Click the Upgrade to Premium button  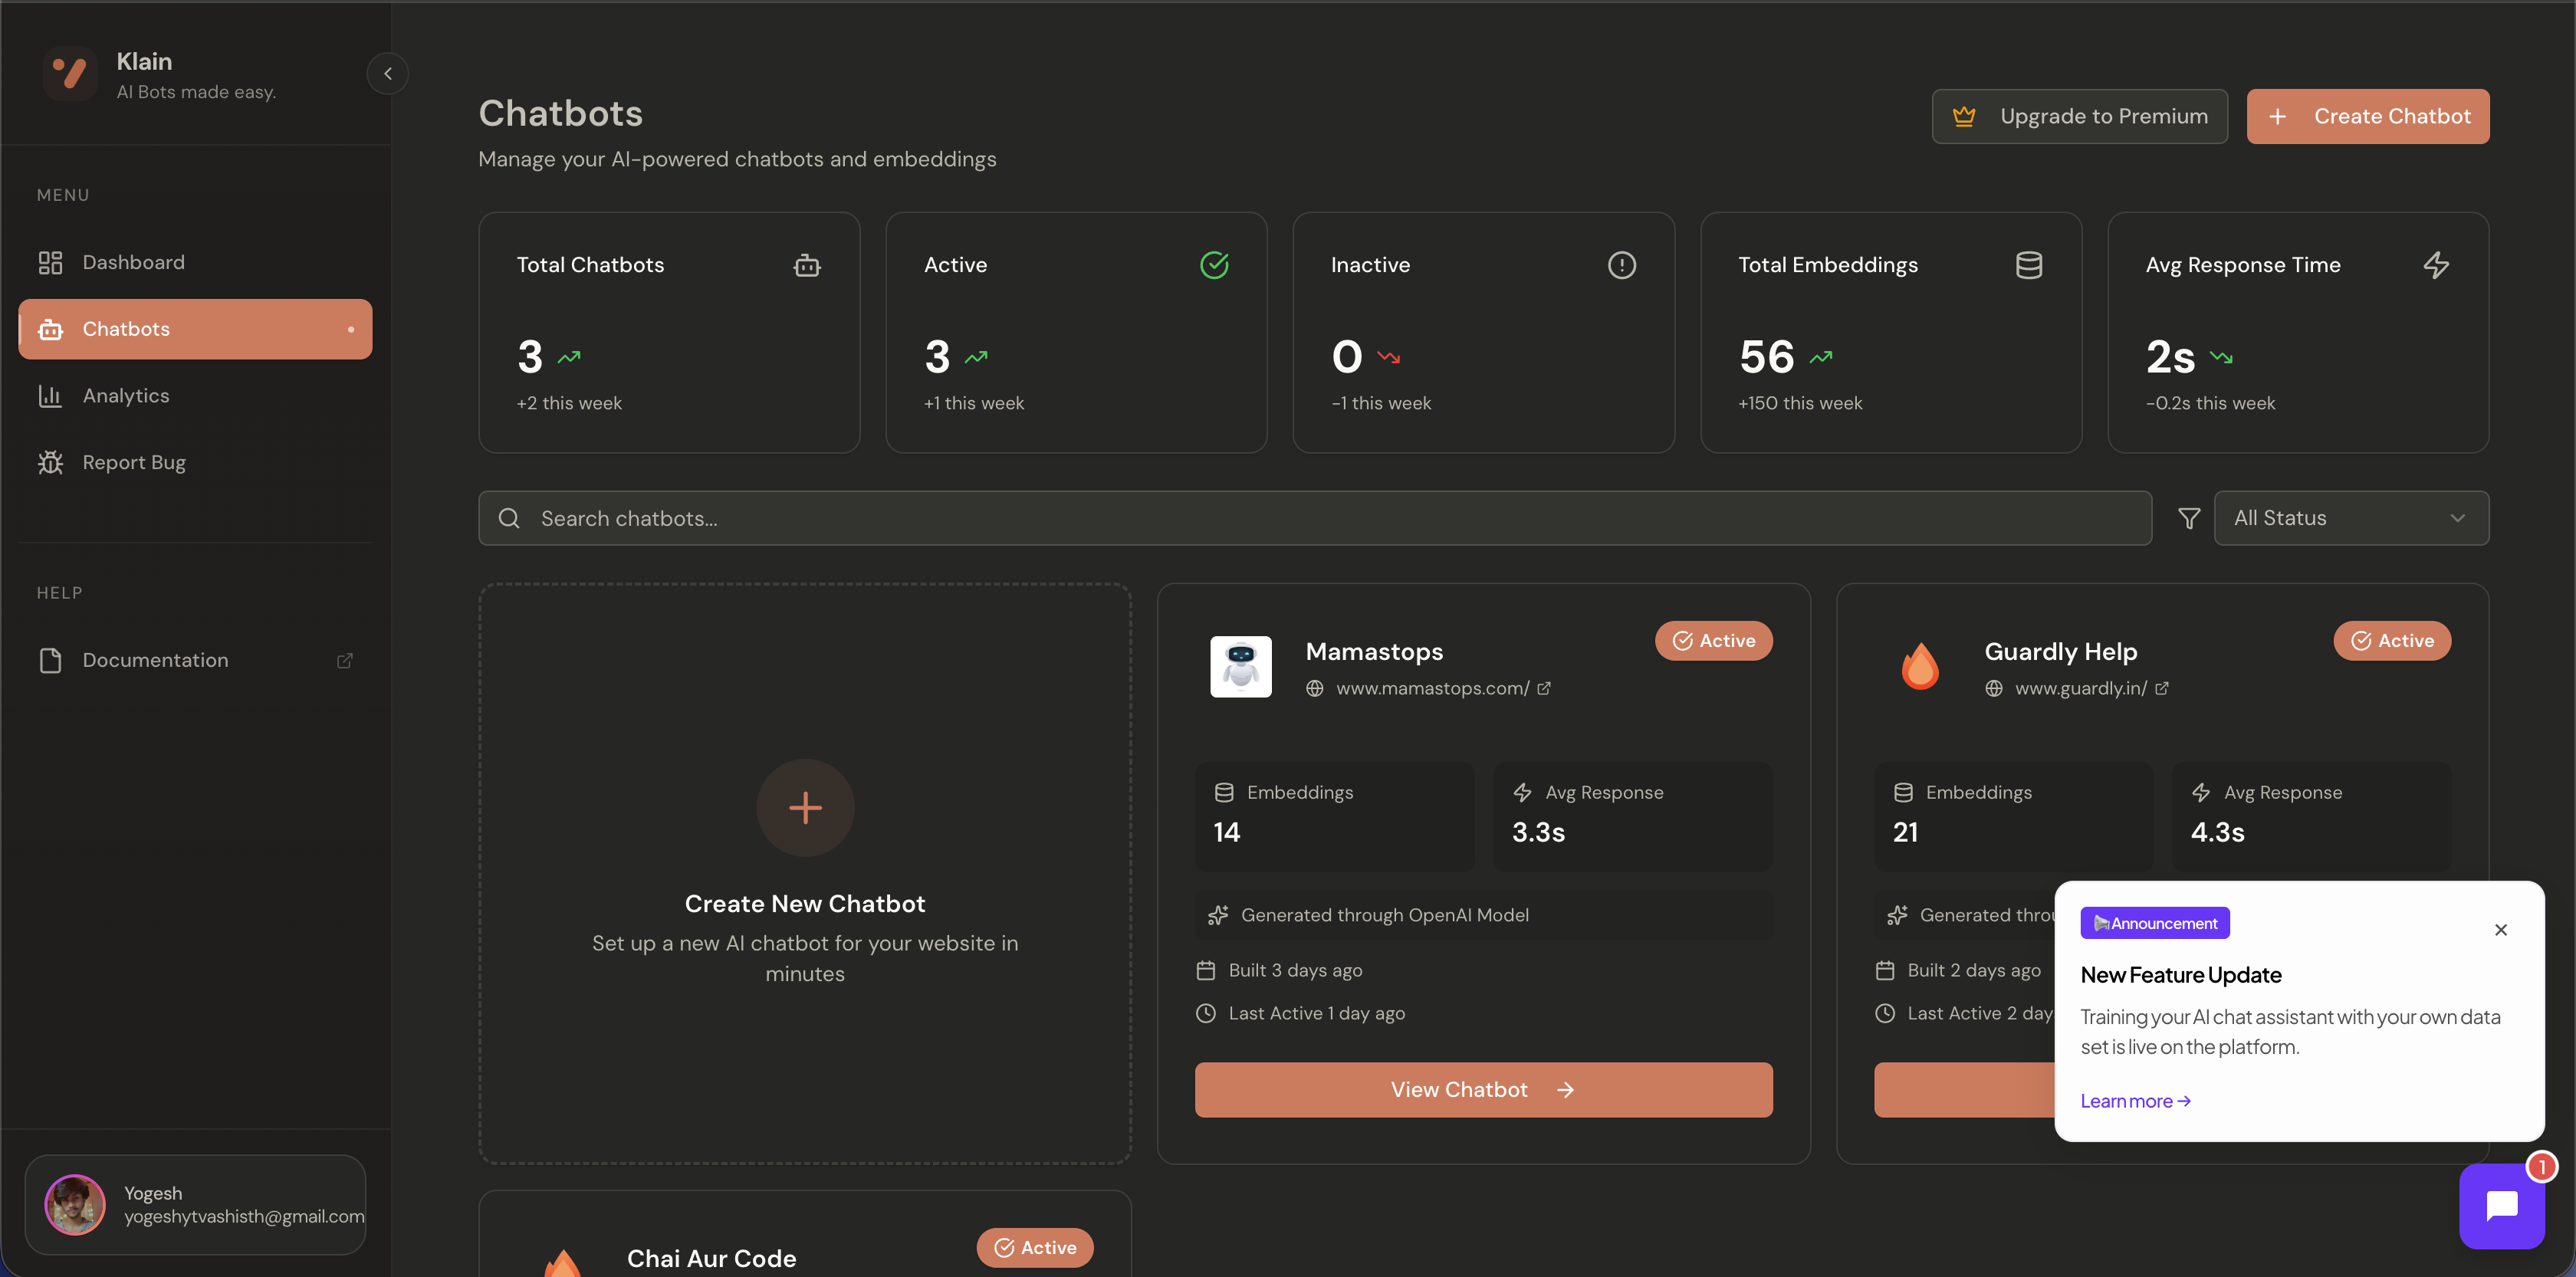click(x=2080, y=116)
